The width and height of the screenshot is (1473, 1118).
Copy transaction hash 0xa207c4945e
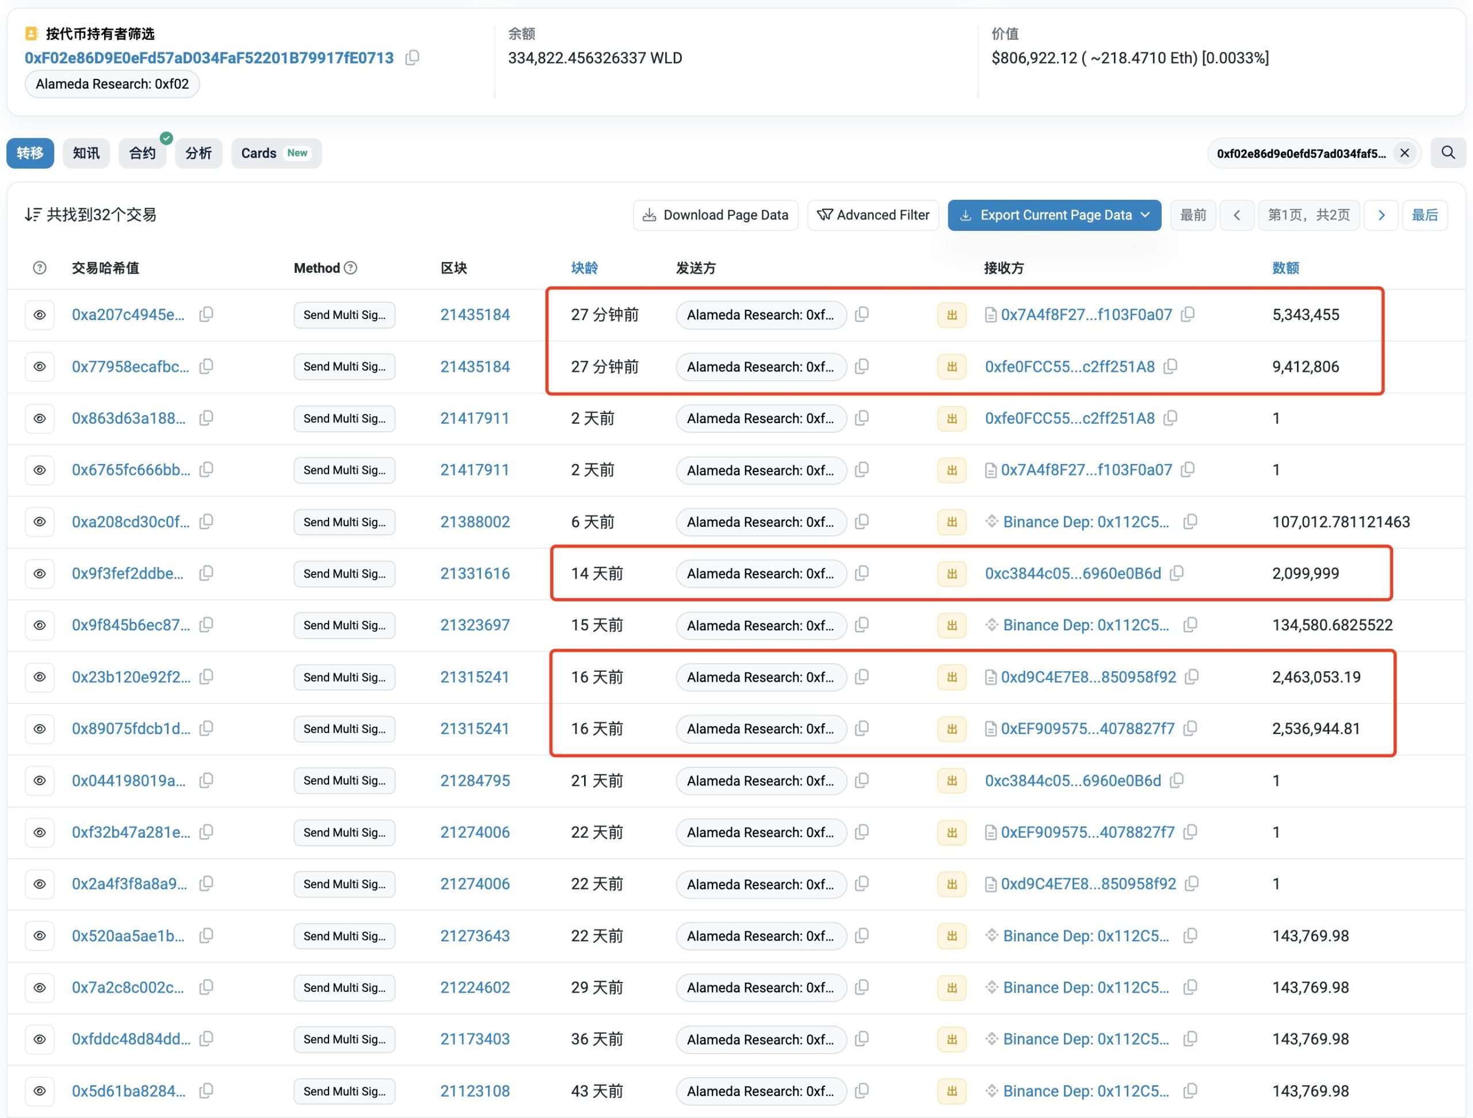pos(207,314)
